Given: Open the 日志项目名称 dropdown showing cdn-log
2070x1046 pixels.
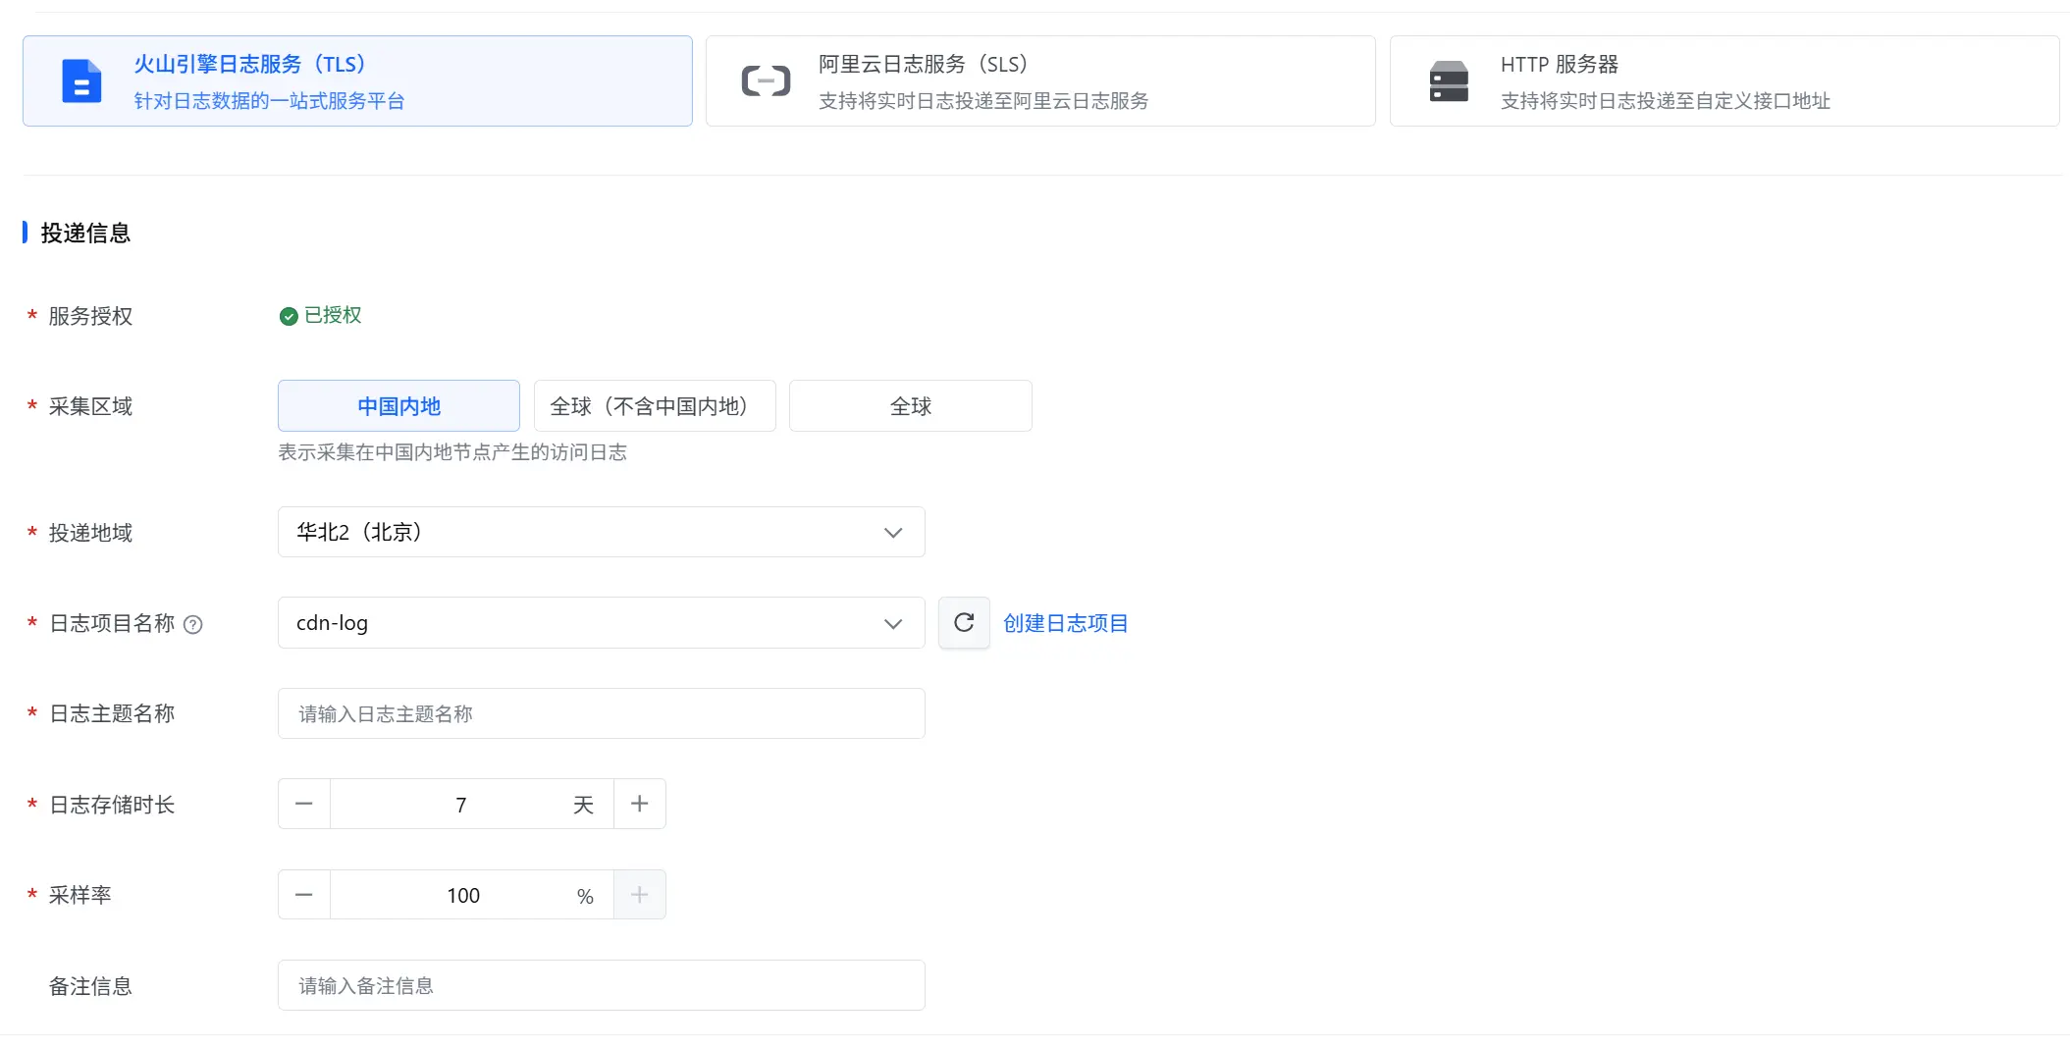Looking at the screenshot, I should click(x=602, y=623).
